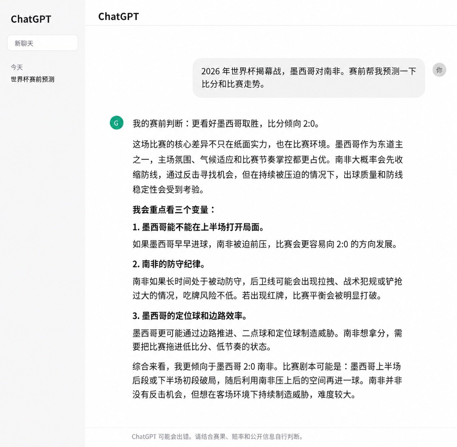
Task: Click the paragraph starting 这场比赛的核心差异
Action: 267,167
